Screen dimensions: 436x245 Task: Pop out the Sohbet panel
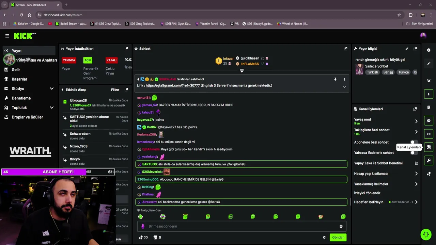point(345,49)
